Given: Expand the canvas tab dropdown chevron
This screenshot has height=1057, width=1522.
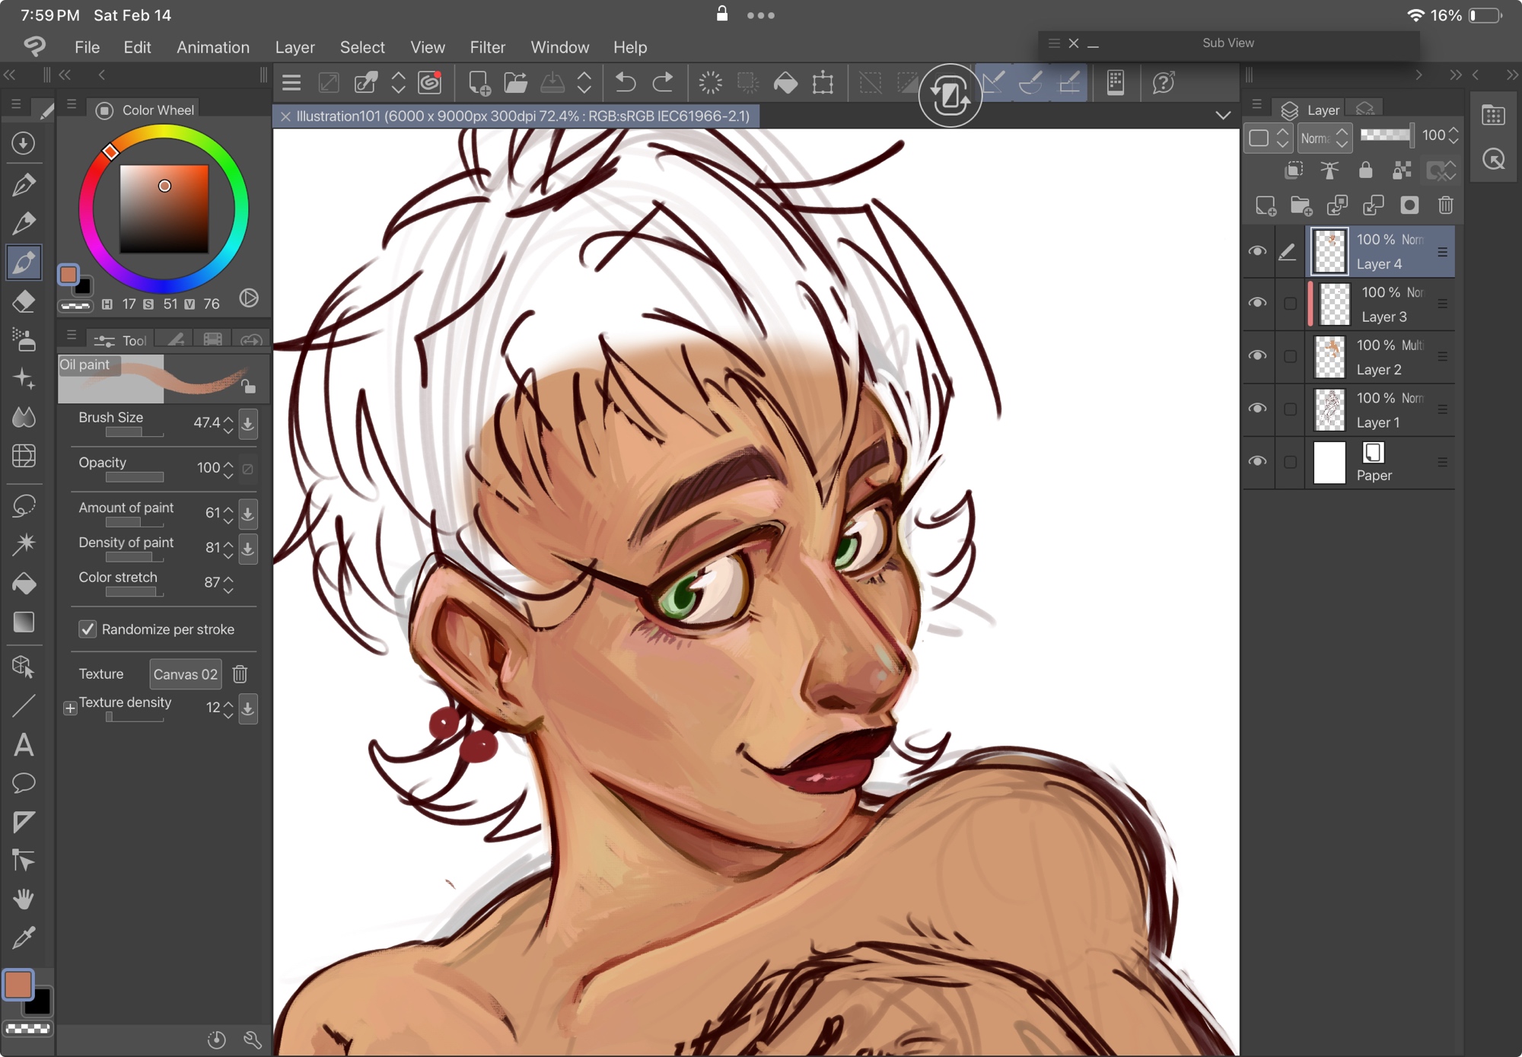Looking at the screenshot, I should point(1222,116).
